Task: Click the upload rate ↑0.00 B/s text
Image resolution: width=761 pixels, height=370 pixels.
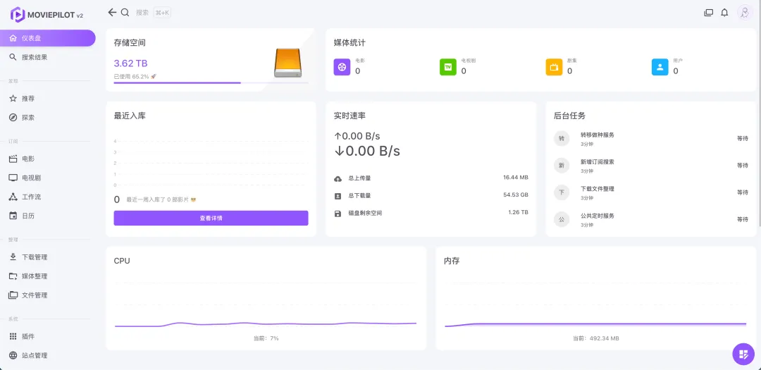Action: click(x=357, y=136)
